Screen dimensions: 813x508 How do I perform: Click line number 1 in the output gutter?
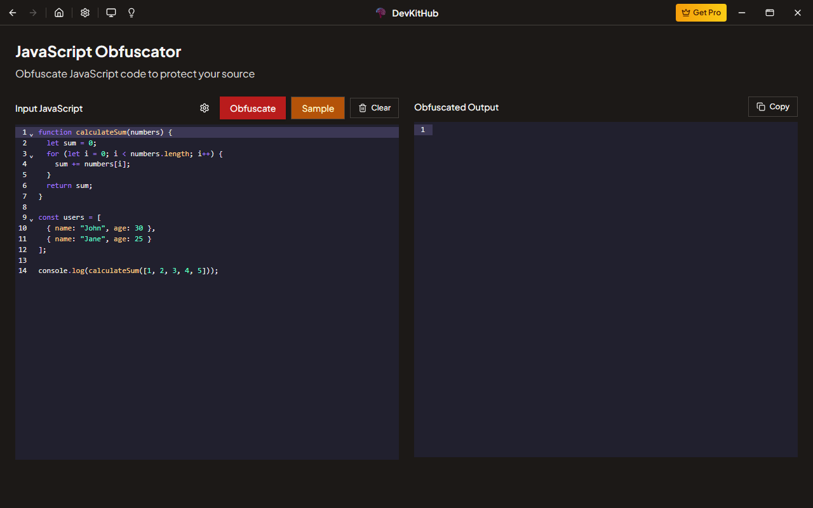pos(422,130)
